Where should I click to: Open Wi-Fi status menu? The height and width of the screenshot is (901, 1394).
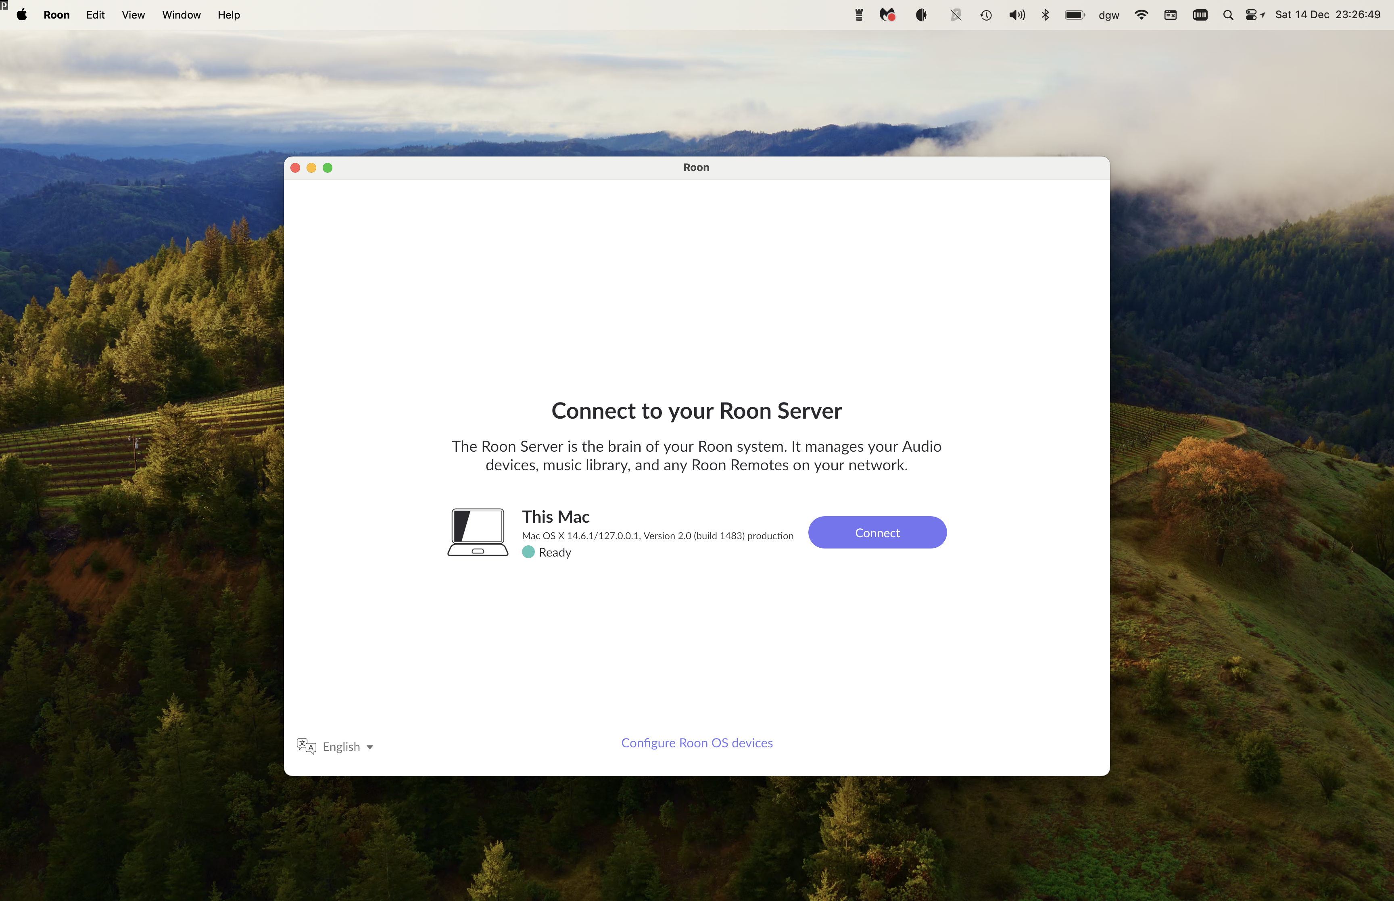tap(1141, 15)
